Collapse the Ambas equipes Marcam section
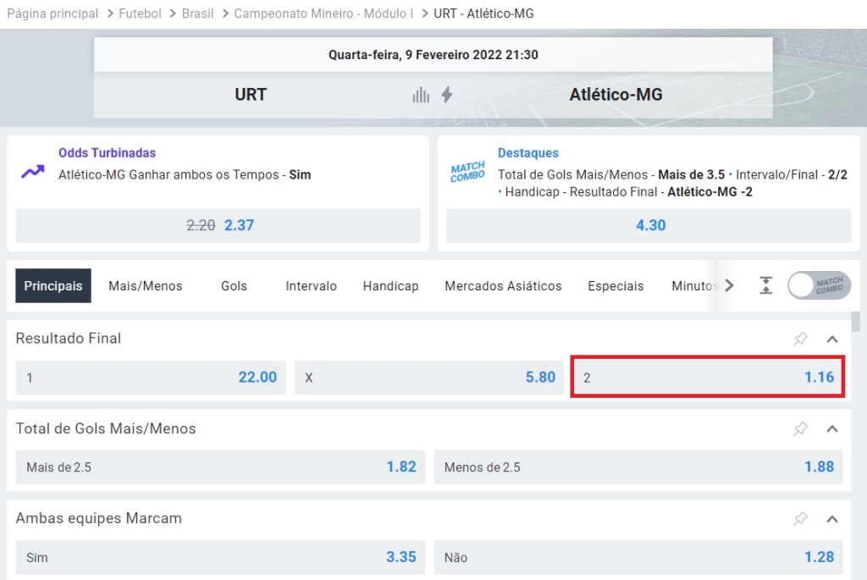The width and height of the screenshot is (867, 580). click(832, 519)
